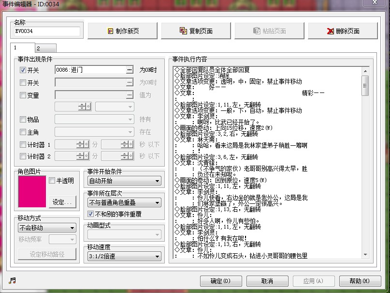The height and width of the screenshot is (293, 390).
Task: Open the 物品 item selection dropdown
Action: pyautogui.click(x=94, y=119)
